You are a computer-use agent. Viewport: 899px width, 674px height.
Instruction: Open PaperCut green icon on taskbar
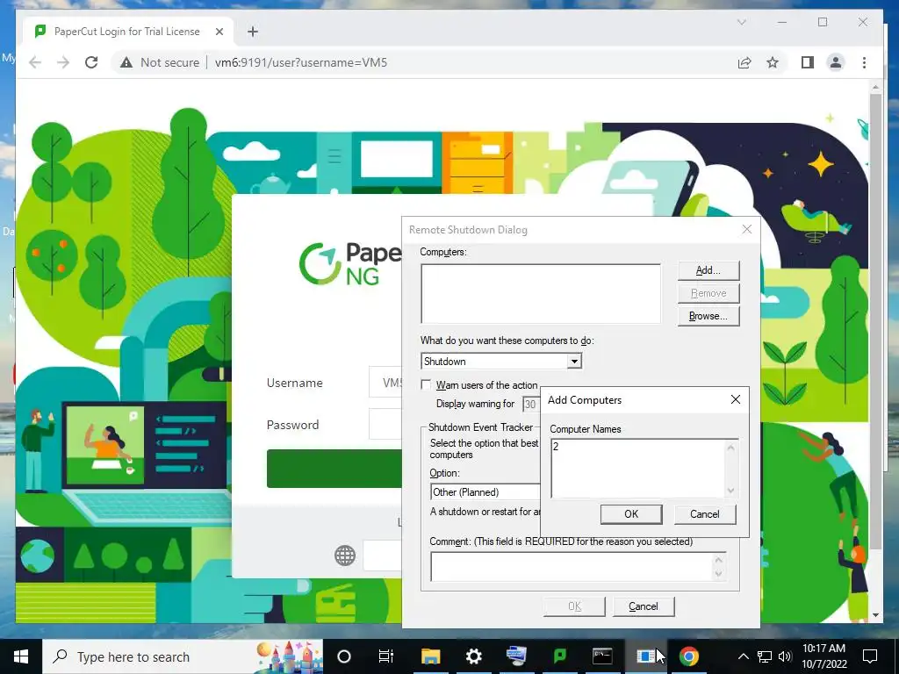[x=559, y=656]
